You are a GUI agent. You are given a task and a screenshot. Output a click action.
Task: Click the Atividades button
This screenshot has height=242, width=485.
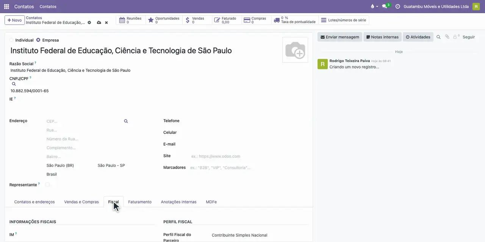(x=418, y=37)
